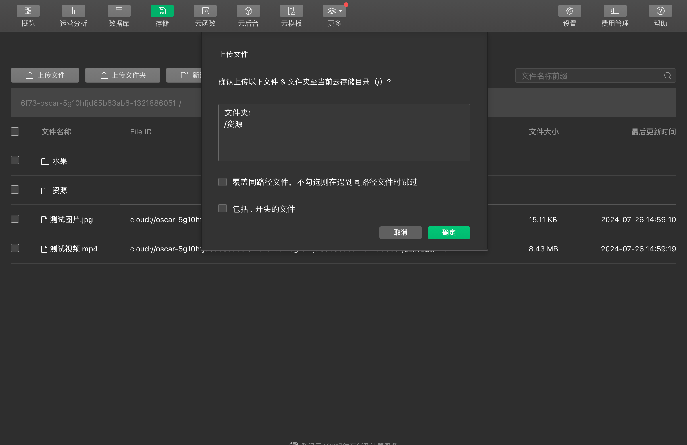Click the search magnifier icon
687x445 pixels.
[667, 76]
